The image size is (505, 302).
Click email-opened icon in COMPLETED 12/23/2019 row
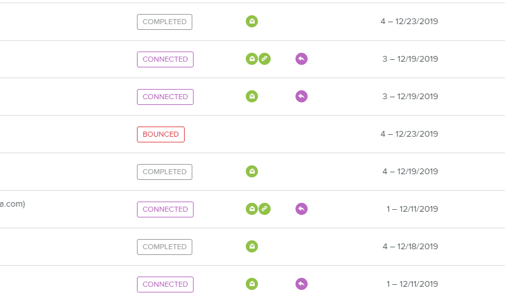coord(252,22)
